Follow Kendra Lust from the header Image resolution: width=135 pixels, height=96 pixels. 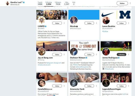coord(122,3)
